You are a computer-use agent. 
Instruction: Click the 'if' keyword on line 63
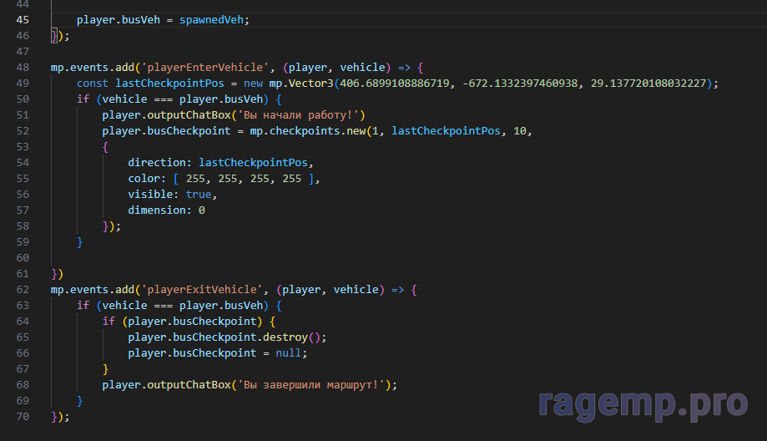click(x=83, y=306)
